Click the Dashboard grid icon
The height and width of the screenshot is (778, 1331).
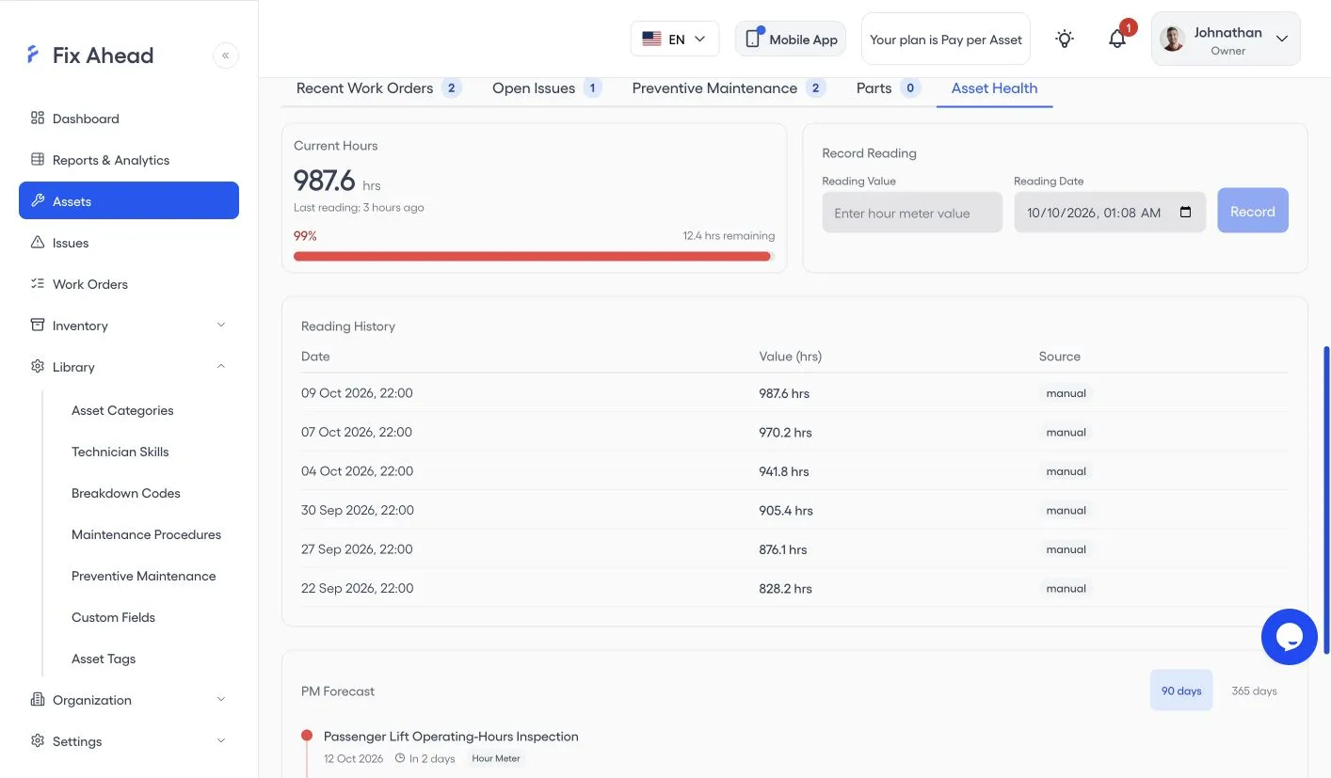[x=38, y=119]
